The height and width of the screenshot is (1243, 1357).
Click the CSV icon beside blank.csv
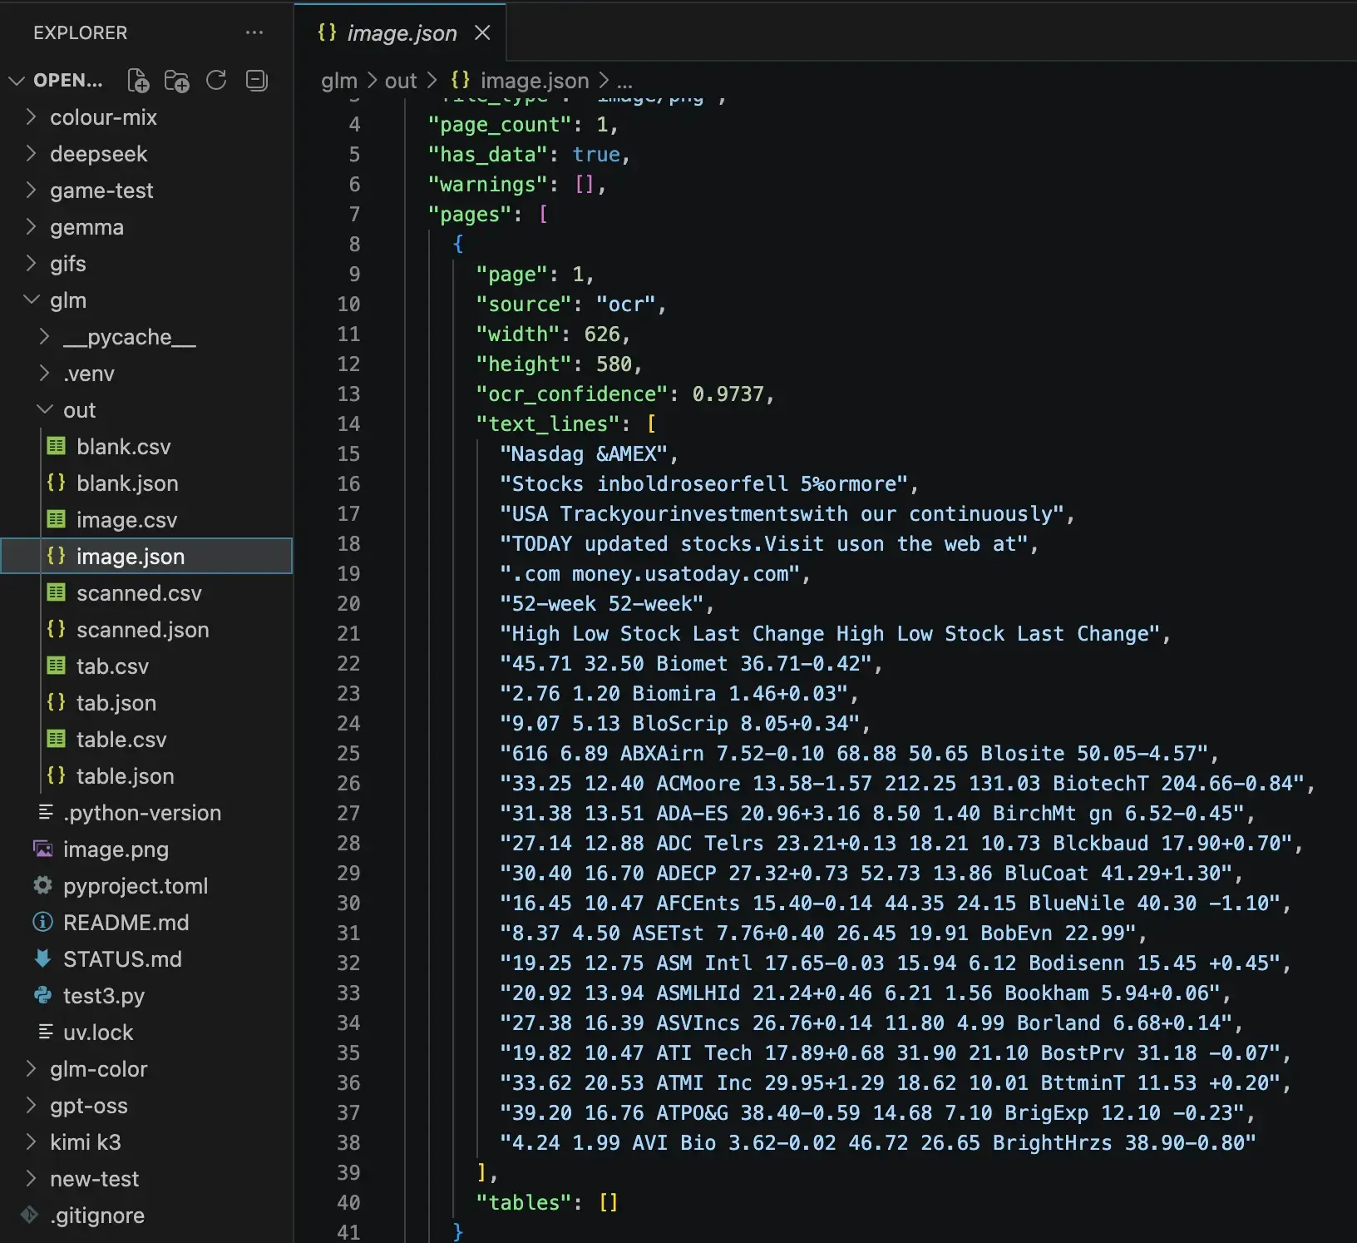(57, 446)
